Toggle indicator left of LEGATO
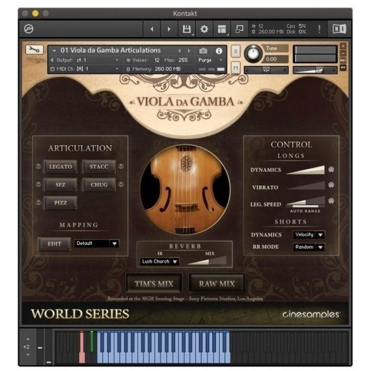This screenshot has height=371, width=371. click(38, 166)
